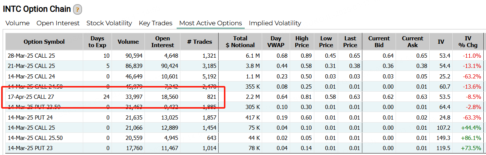Click open interest value 13,025
The width and height of the screenshot is (486, 155).
[x=169, y=117]
